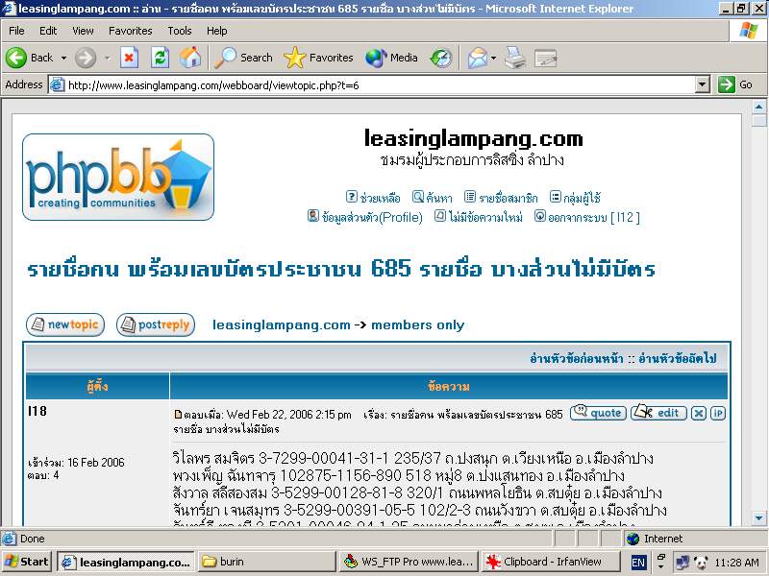Switch to WS_FTP Pro in the taskbar

408,562
